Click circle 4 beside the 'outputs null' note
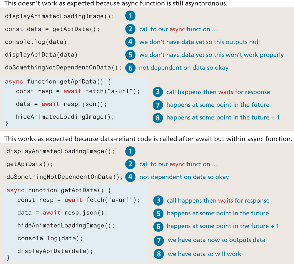 (130, 42)
